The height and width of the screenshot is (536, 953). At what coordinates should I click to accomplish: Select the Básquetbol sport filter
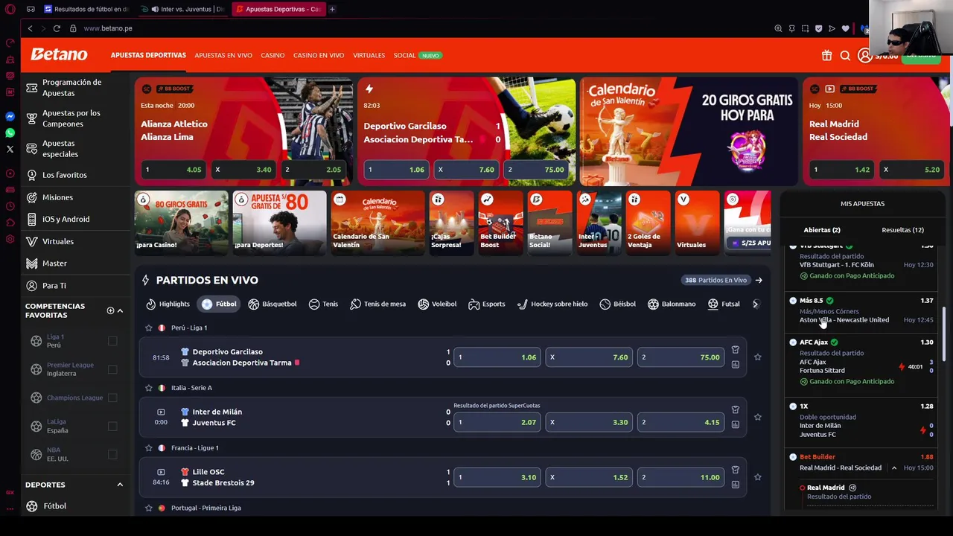click(272, 304)
